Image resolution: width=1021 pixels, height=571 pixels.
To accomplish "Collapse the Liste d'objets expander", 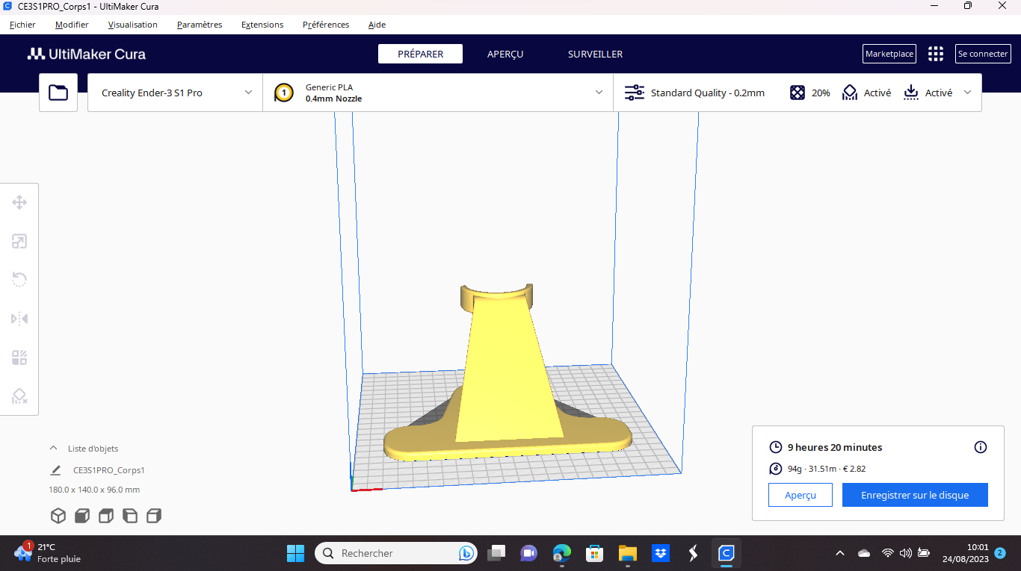I will point(53,449).
